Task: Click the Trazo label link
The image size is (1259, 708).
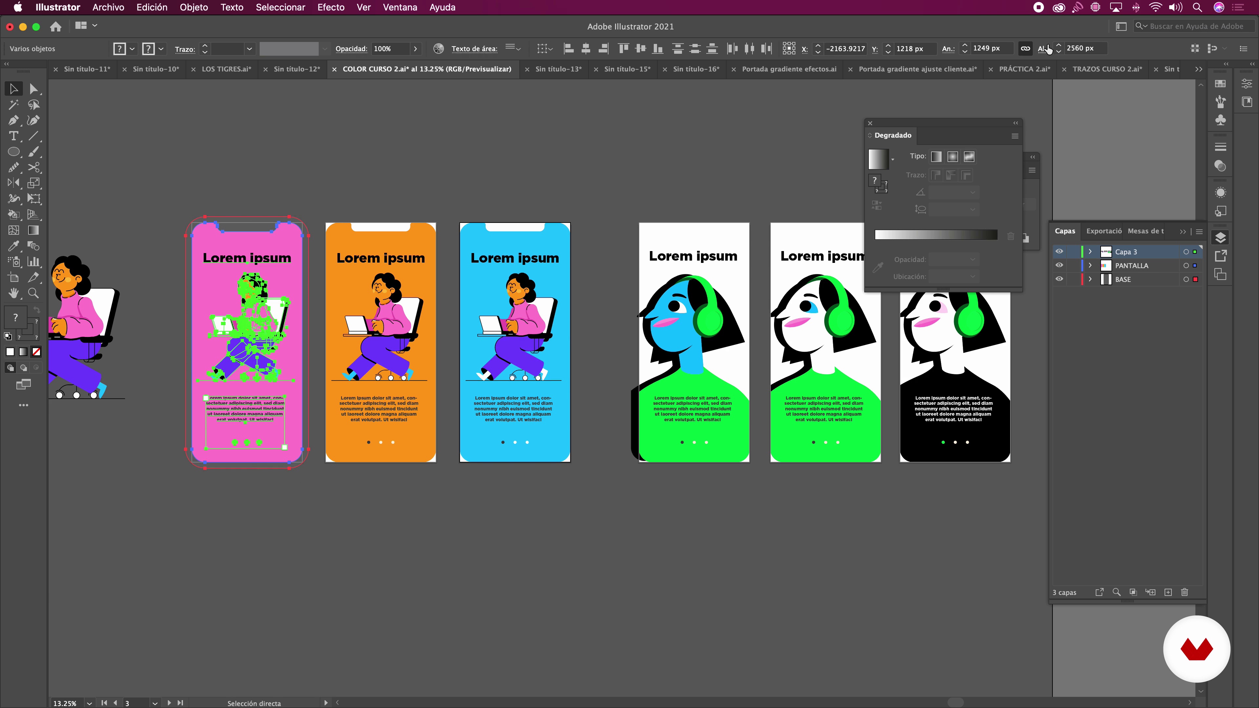Action: pos(185,49)
